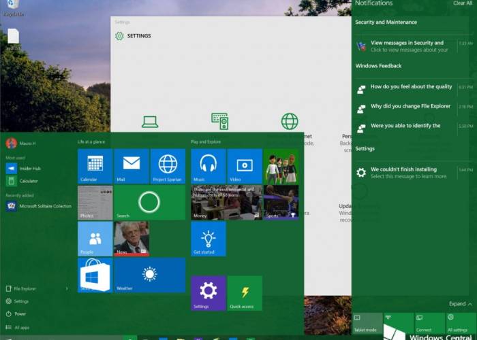Click the Life at a glance heading
Viewport: 477px width, 340px height.
click(91, 141)
